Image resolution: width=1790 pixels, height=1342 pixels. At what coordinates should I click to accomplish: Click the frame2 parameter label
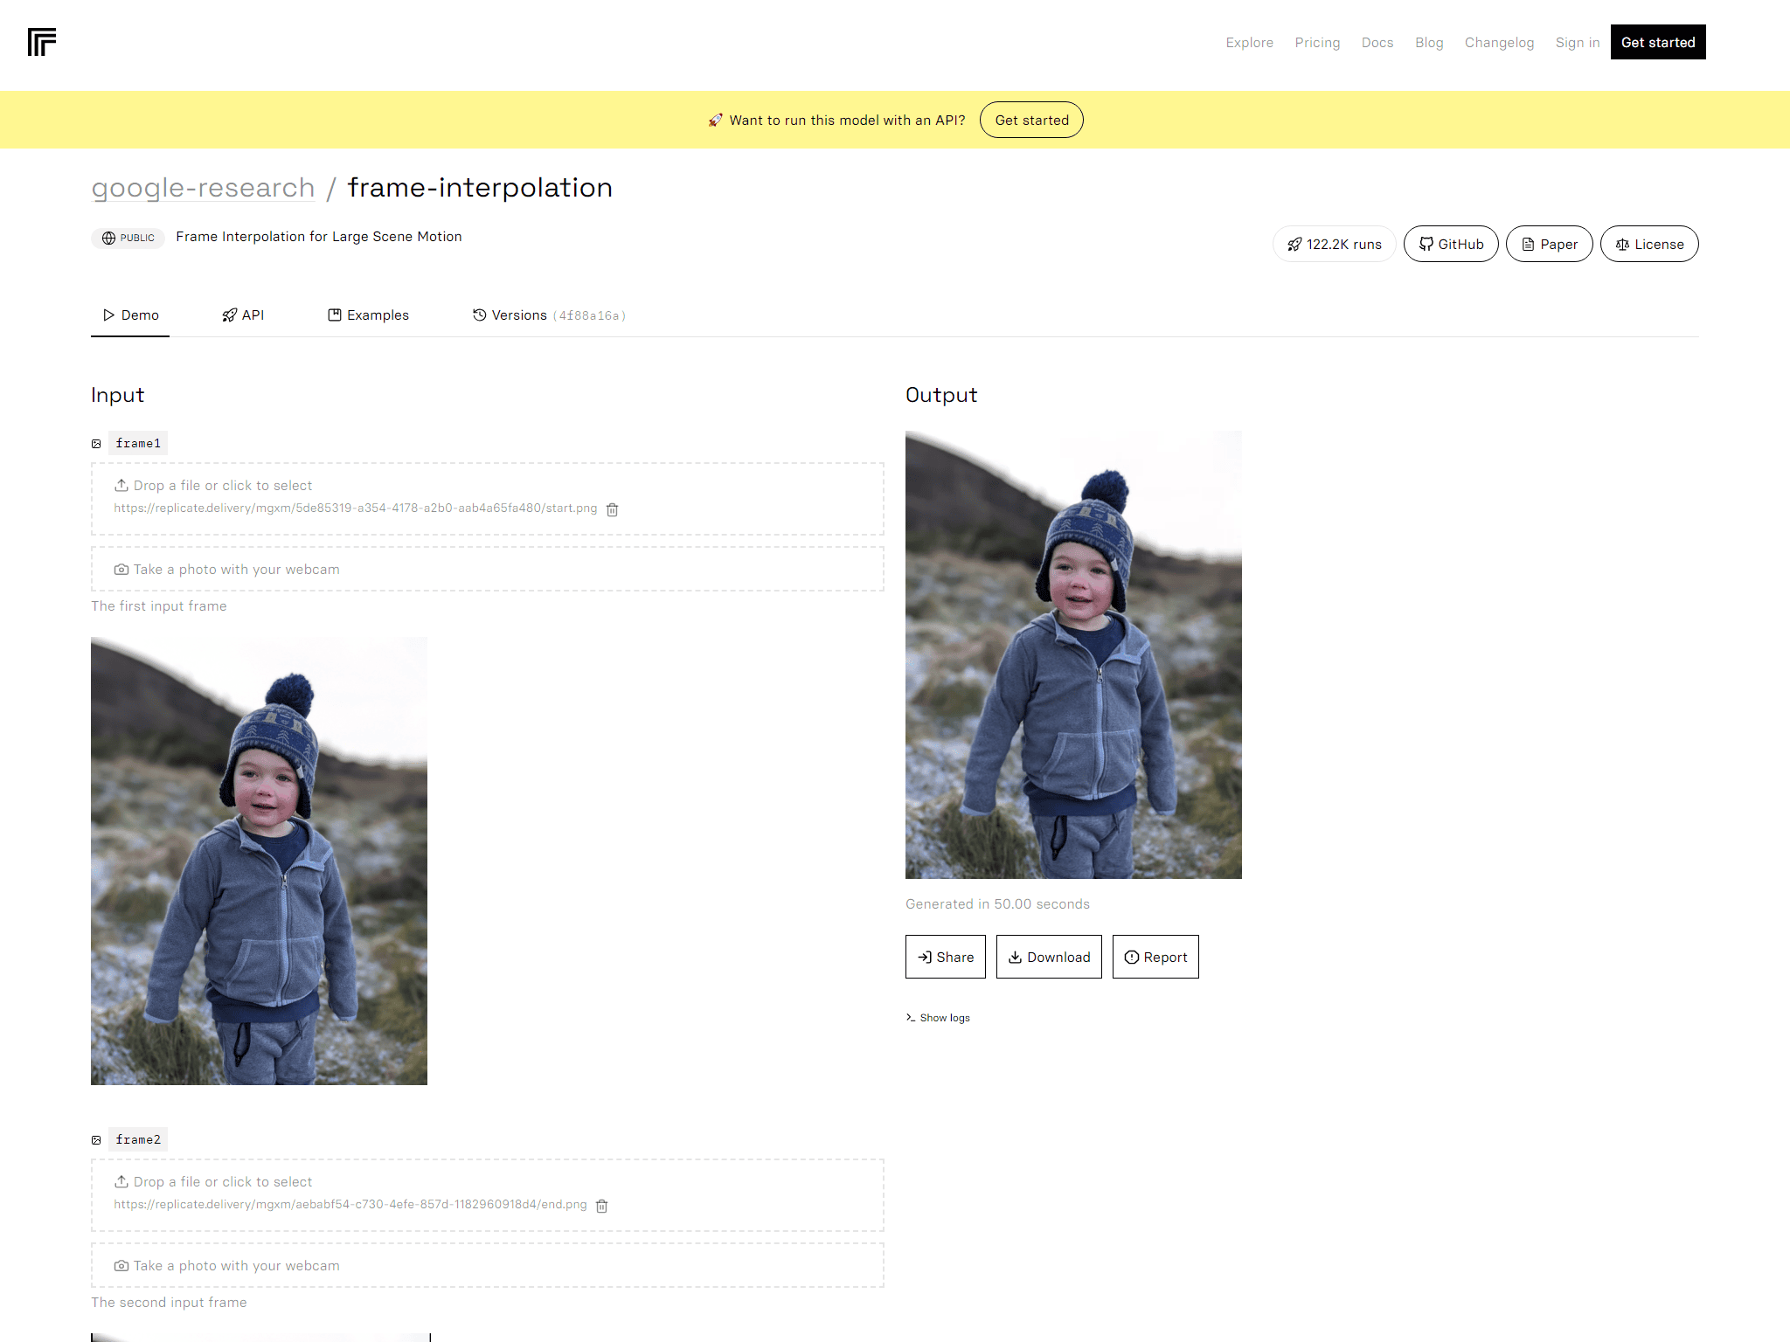[138, 1139]
